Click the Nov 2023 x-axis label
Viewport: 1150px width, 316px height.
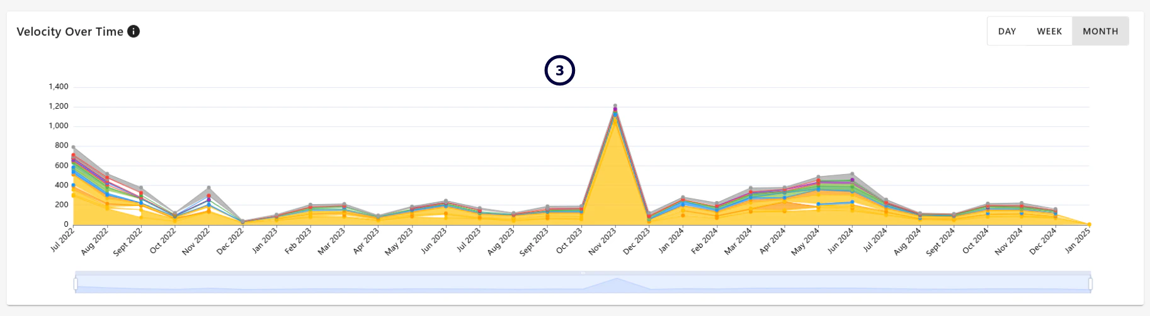603,241
